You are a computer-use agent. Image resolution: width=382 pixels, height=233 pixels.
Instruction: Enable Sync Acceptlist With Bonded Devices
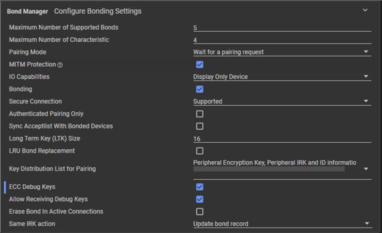point(199,126)
